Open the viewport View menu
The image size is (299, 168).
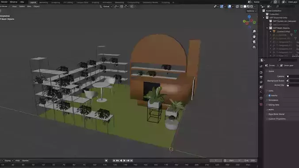tap(14, 7)
